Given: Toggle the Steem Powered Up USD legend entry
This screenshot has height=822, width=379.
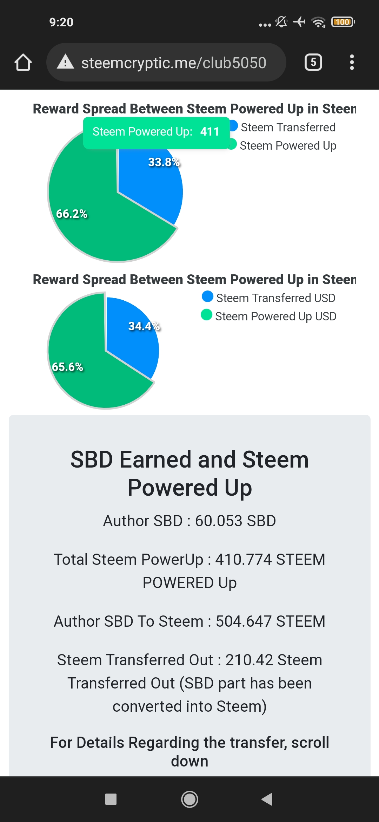Looking at the screenshot, I should (269, 316).
